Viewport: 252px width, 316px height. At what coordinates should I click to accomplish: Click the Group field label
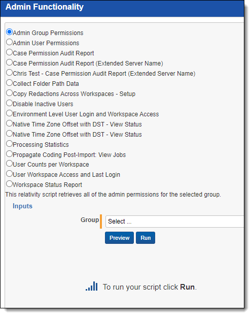point(90,220)
